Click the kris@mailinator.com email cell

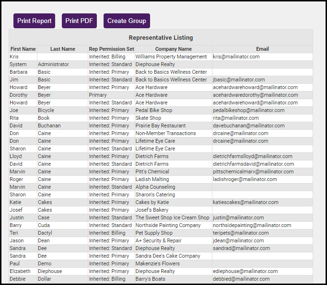point(262,57)
